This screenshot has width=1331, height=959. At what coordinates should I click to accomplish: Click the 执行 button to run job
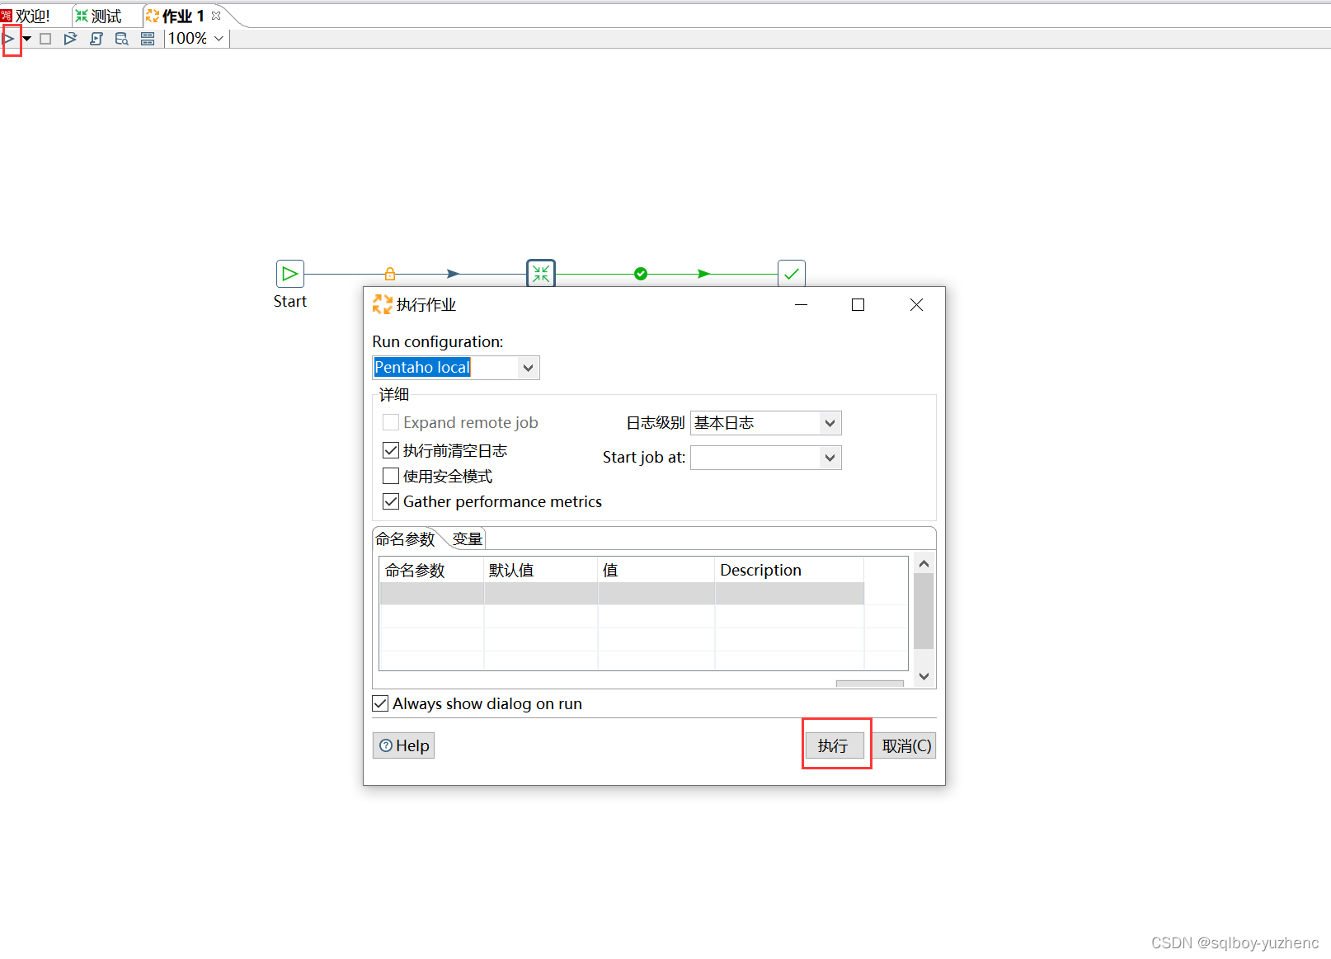[835, 745]
